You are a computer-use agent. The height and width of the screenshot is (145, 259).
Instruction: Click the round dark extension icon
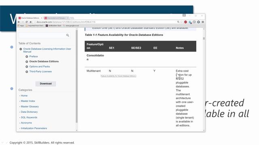[x=198, y=22]
